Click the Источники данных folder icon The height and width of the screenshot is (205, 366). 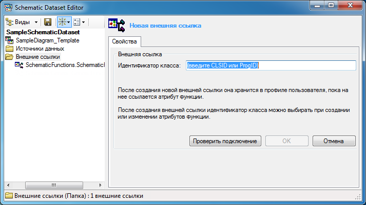click(9, 49)
